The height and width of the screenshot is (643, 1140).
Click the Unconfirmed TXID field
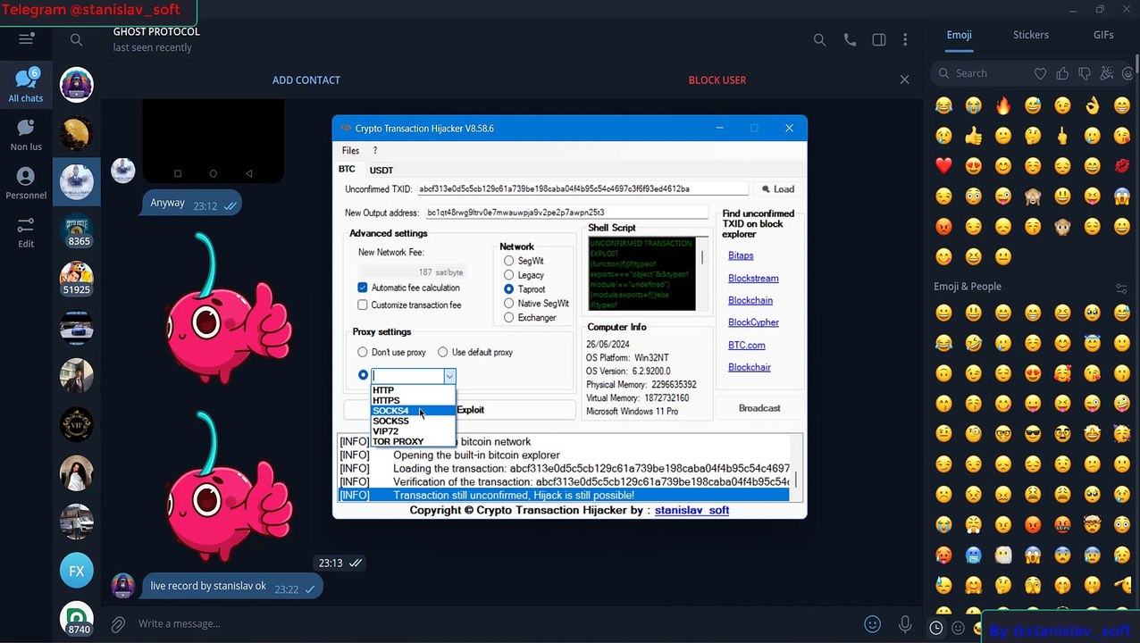[583, 189]
